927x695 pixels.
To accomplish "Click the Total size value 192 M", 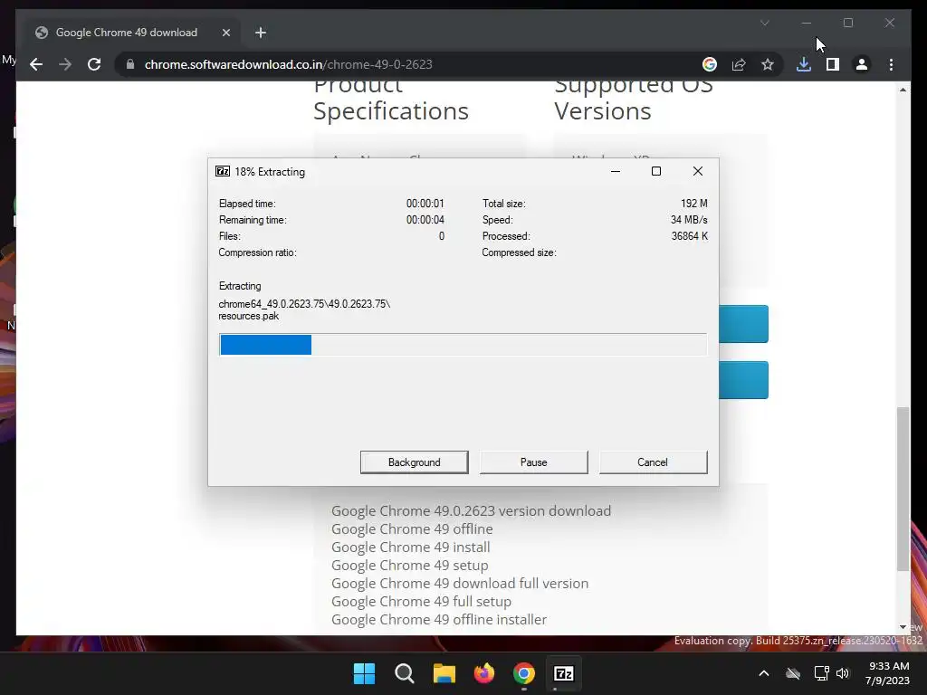I will [694, 204].
